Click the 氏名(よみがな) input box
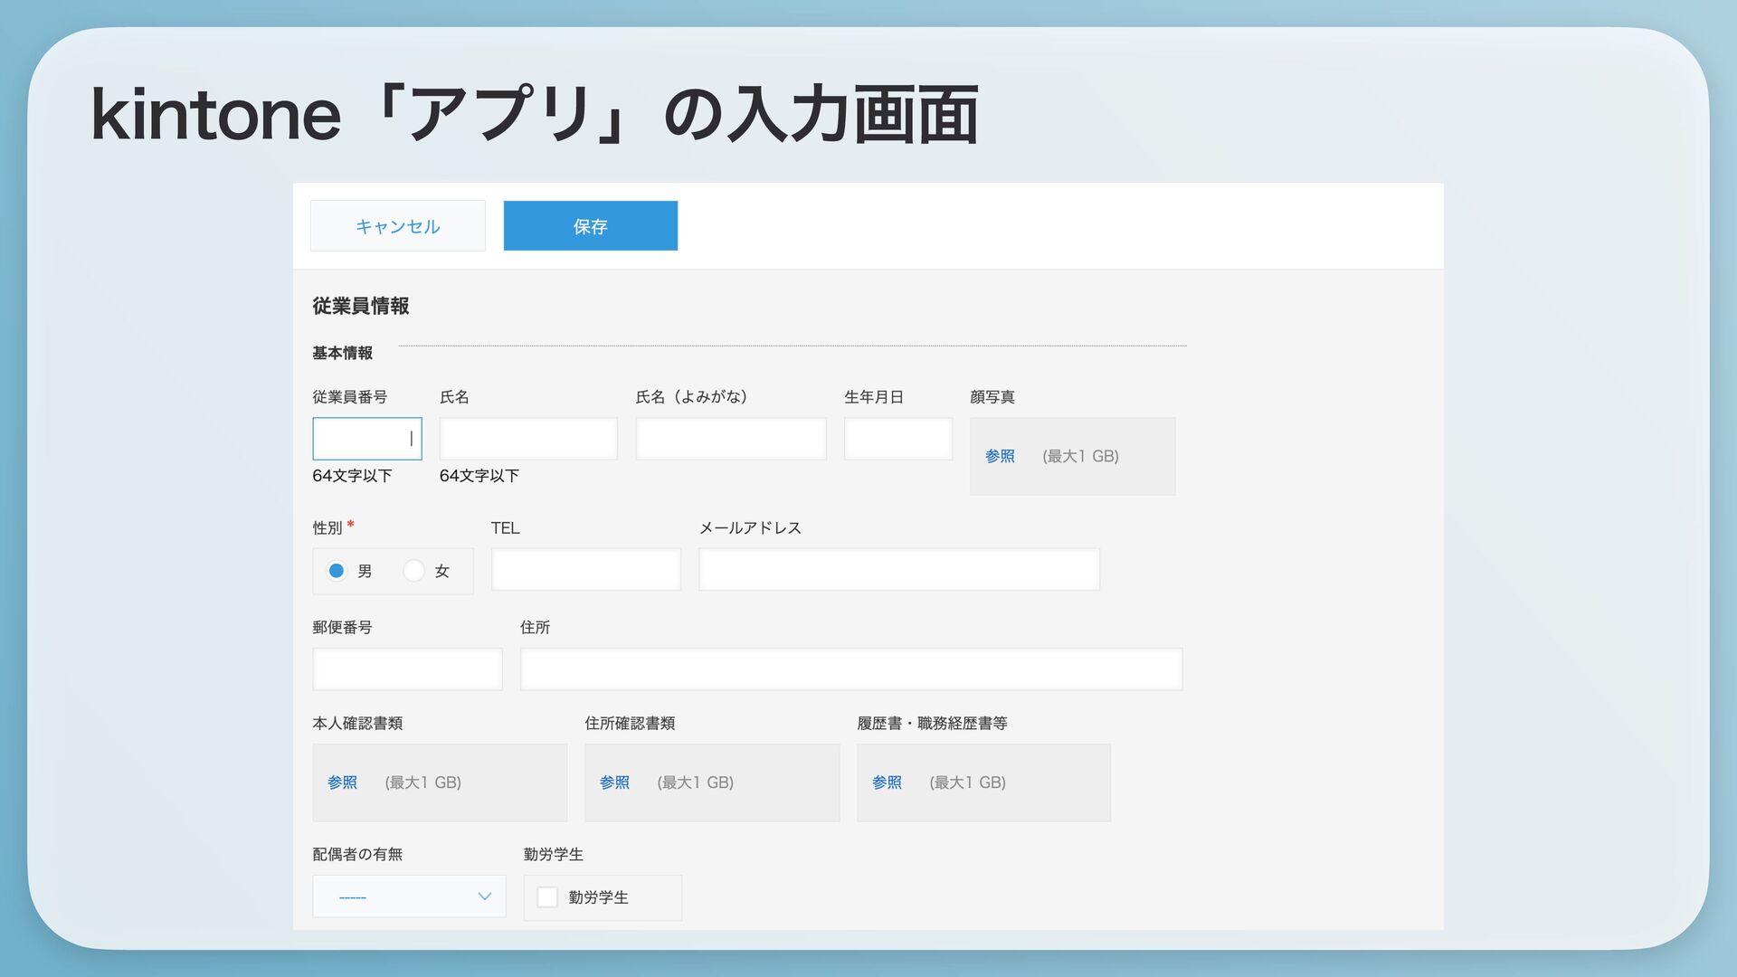The image size is (1737, 977). (x=730, y=439)
